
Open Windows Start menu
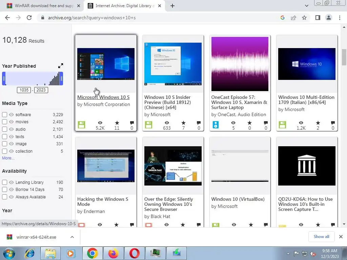[x=9, y=253]
